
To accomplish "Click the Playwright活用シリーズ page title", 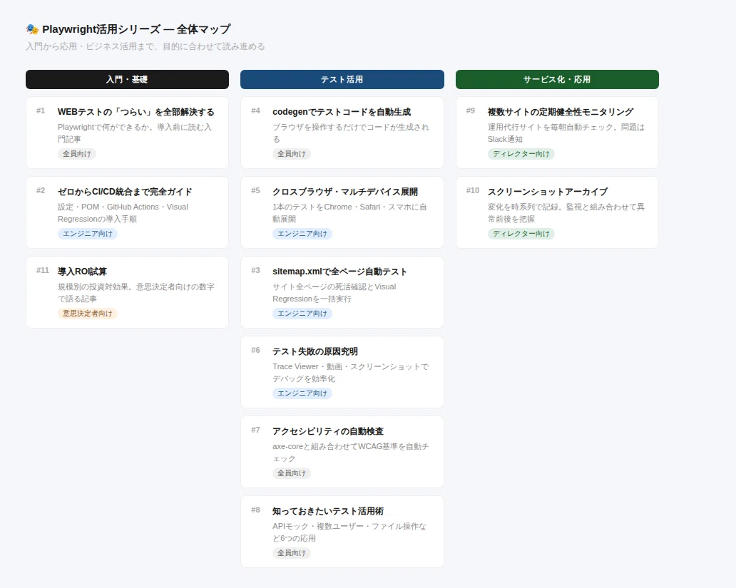I will 136,29.
